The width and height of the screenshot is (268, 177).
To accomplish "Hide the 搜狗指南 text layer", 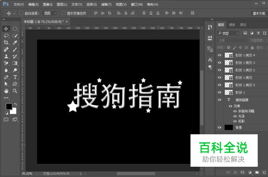I will [x=219, y=100].
